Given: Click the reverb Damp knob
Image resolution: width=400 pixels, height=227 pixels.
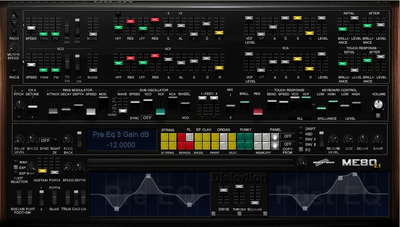Looking at the screenshot, I should tap(378, 139).
